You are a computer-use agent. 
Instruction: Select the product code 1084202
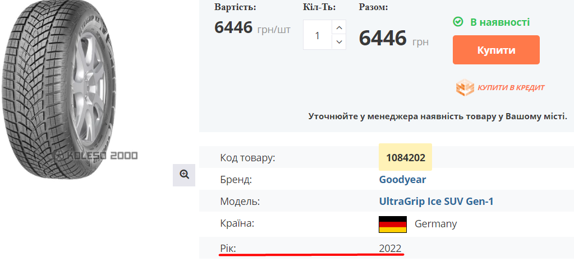click(x=405, y=157)
